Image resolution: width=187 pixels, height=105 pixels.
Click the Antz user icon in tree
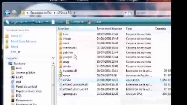[x=13, y=68]
